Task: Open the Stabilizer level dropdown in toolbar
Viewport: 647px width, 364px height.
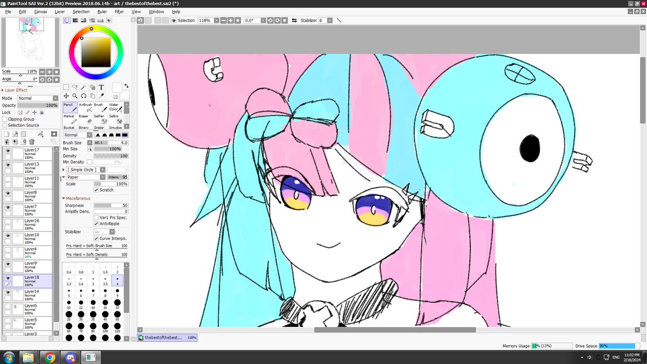Action: coord(328,20)
